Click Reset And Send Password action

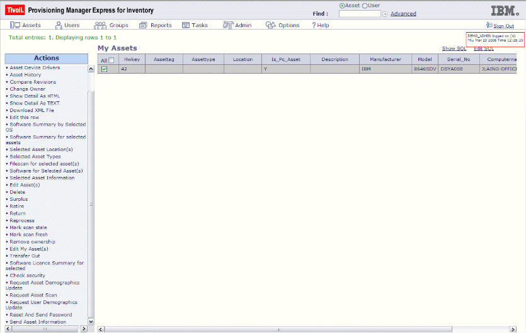40,315
